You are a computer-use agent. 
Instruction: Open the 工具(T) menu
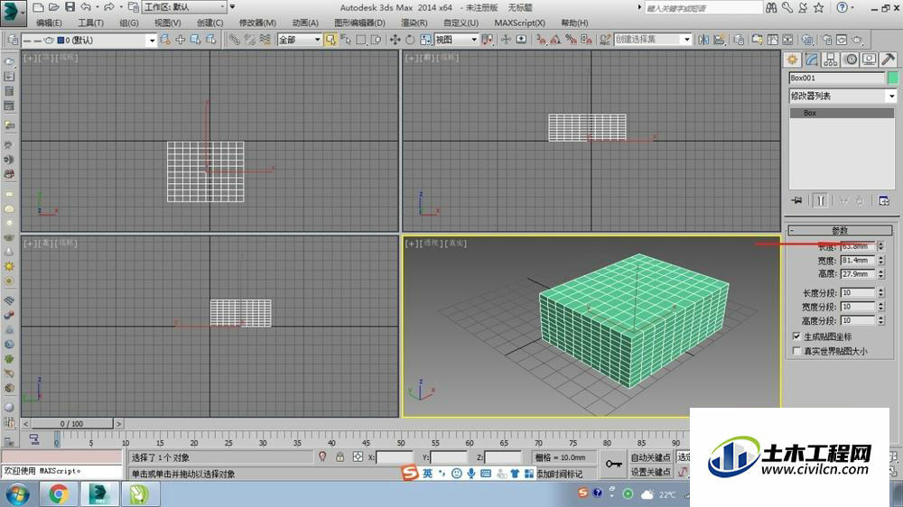tap(90, 23)
